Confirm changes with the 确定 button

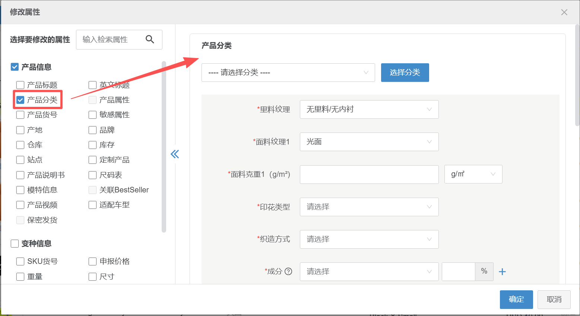pos(516,300)
